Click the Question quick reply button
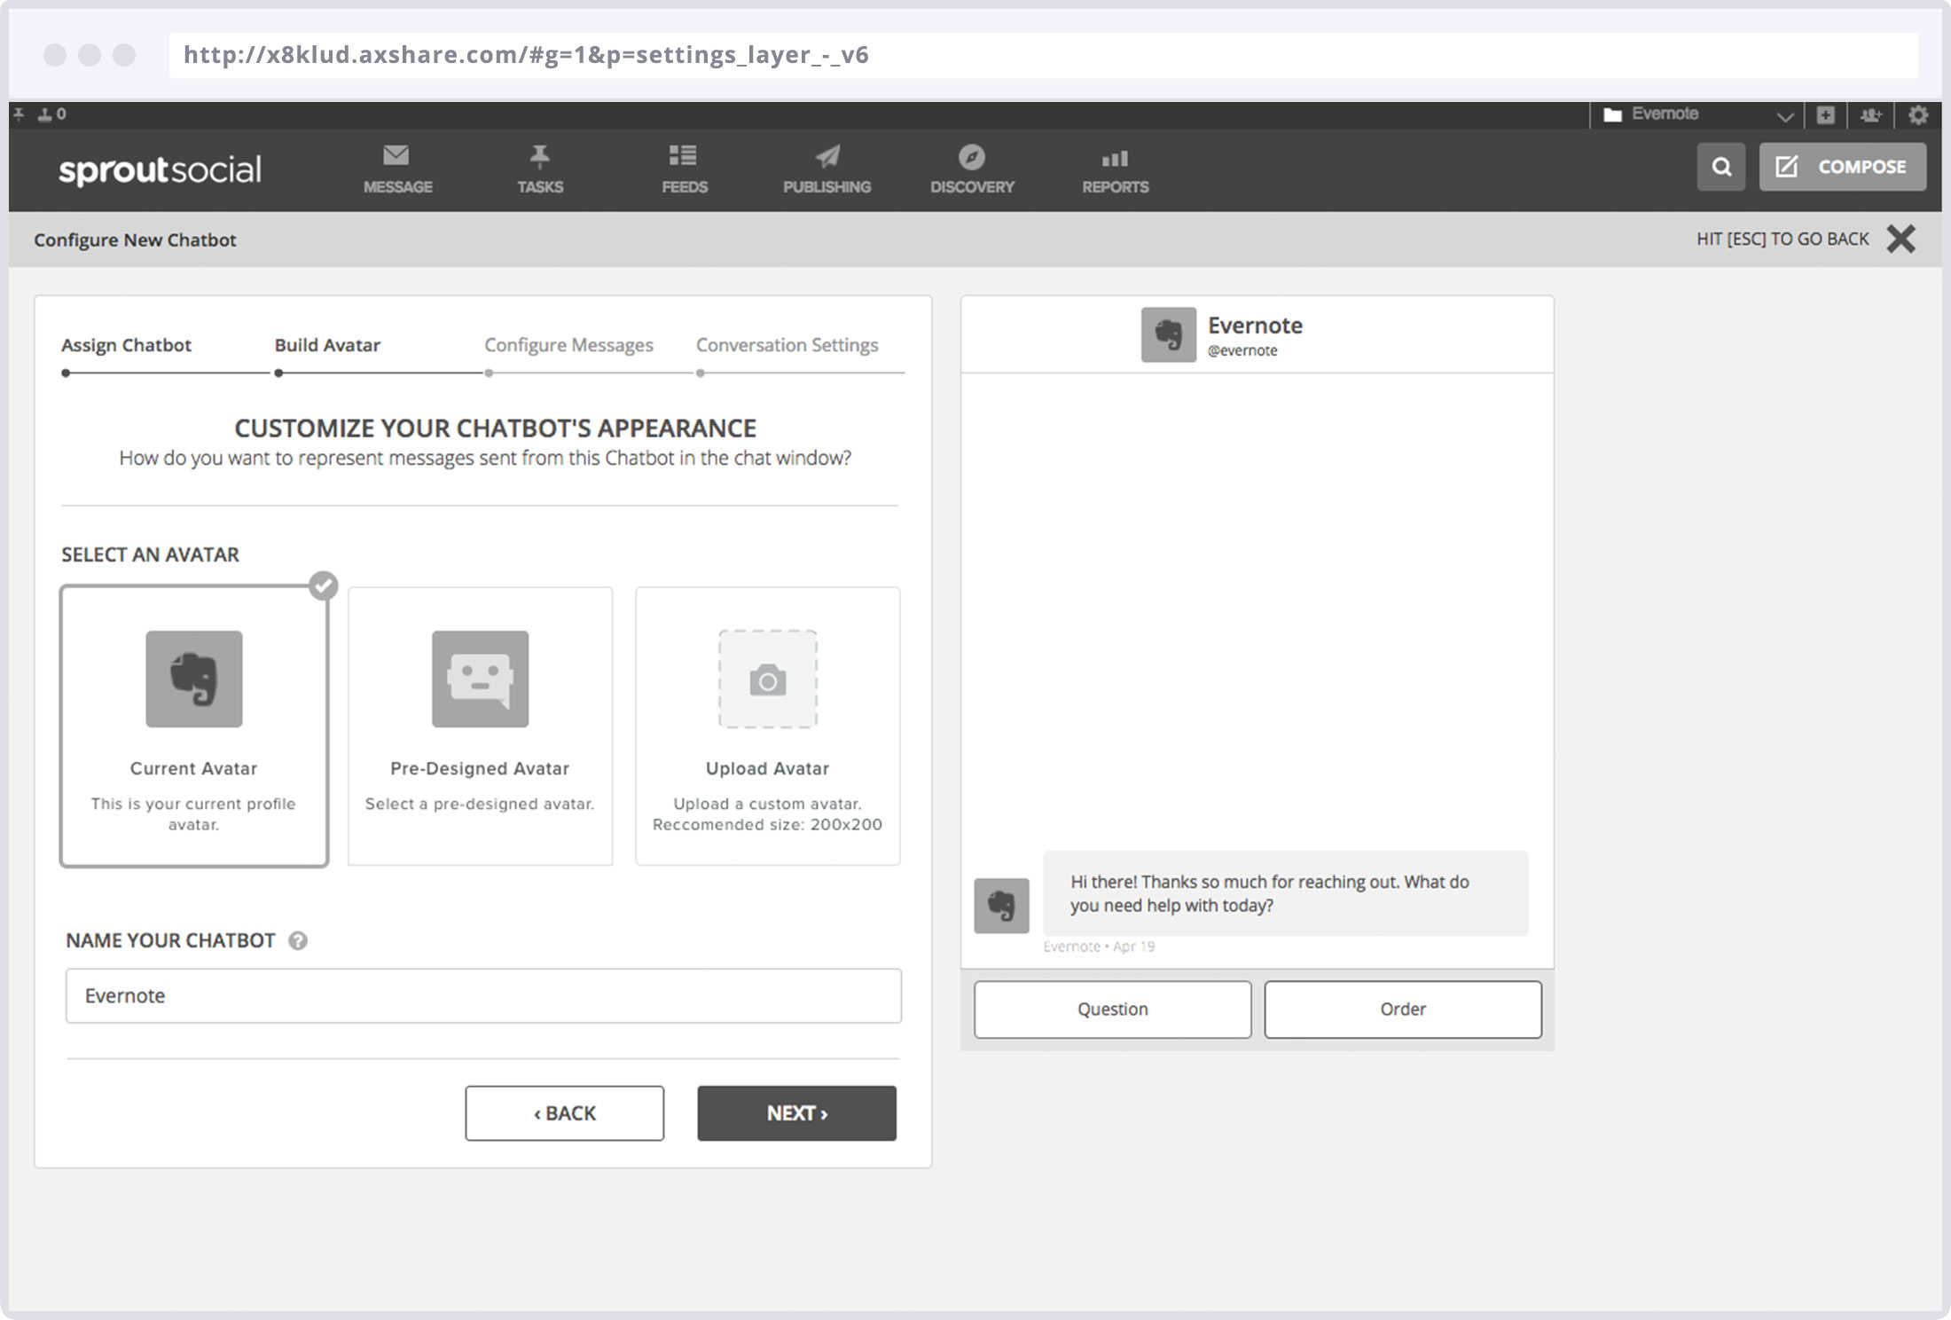1951x1320 pixels. point(1112,1009)
